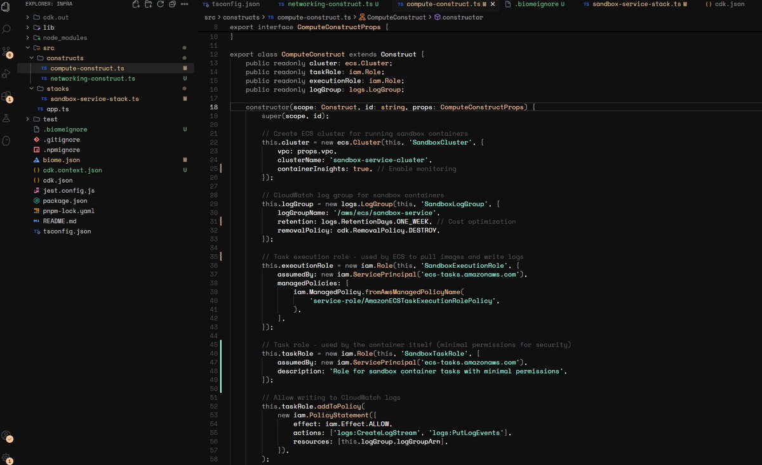Click New Folder icon in Explorer header
This screenshot has width=762, height=465.
coord(148,4)
